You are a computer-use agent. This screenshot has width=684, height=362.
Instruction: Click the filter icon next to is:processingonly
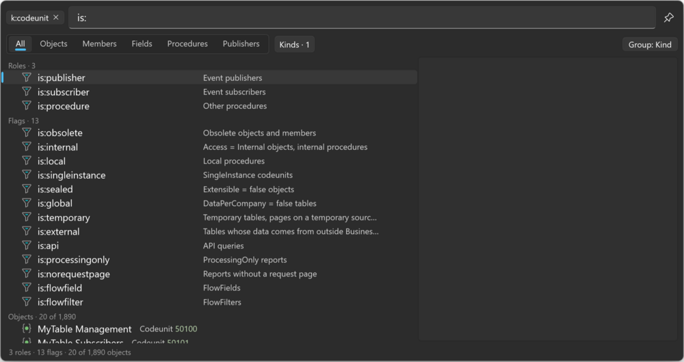27,259
